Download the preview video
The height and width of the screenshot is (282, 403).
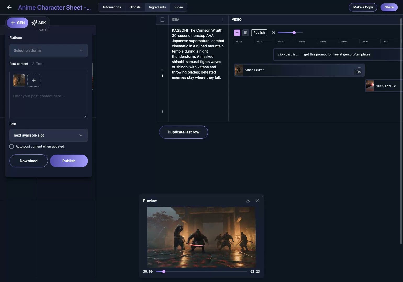pos(248,201)
